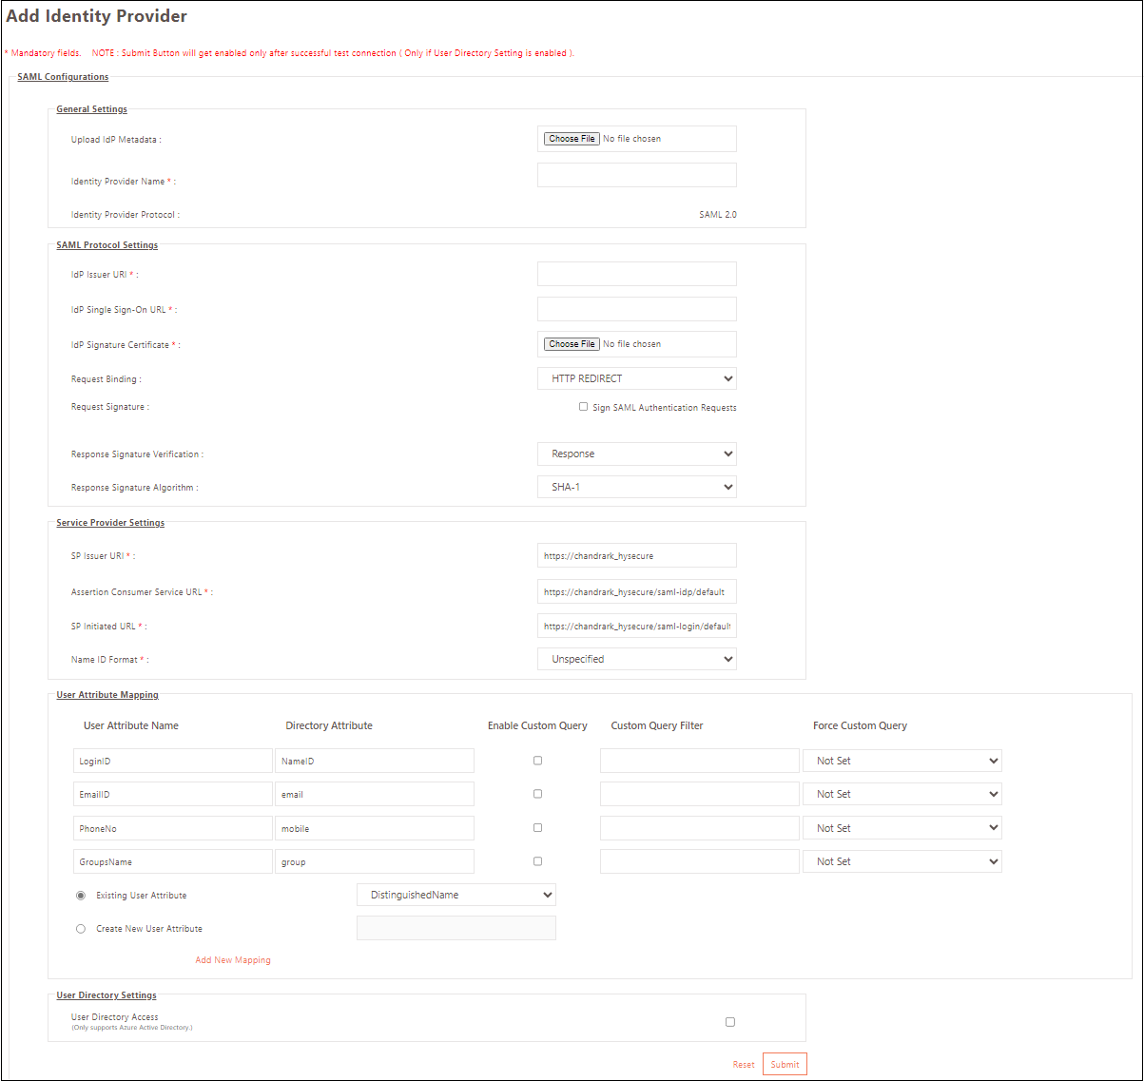Image resolution: width=1144 pixels, height=1081 pixels.
Task: Open the Request Binding dropdown
Action: pyautogui.click(x=636, y=378)
